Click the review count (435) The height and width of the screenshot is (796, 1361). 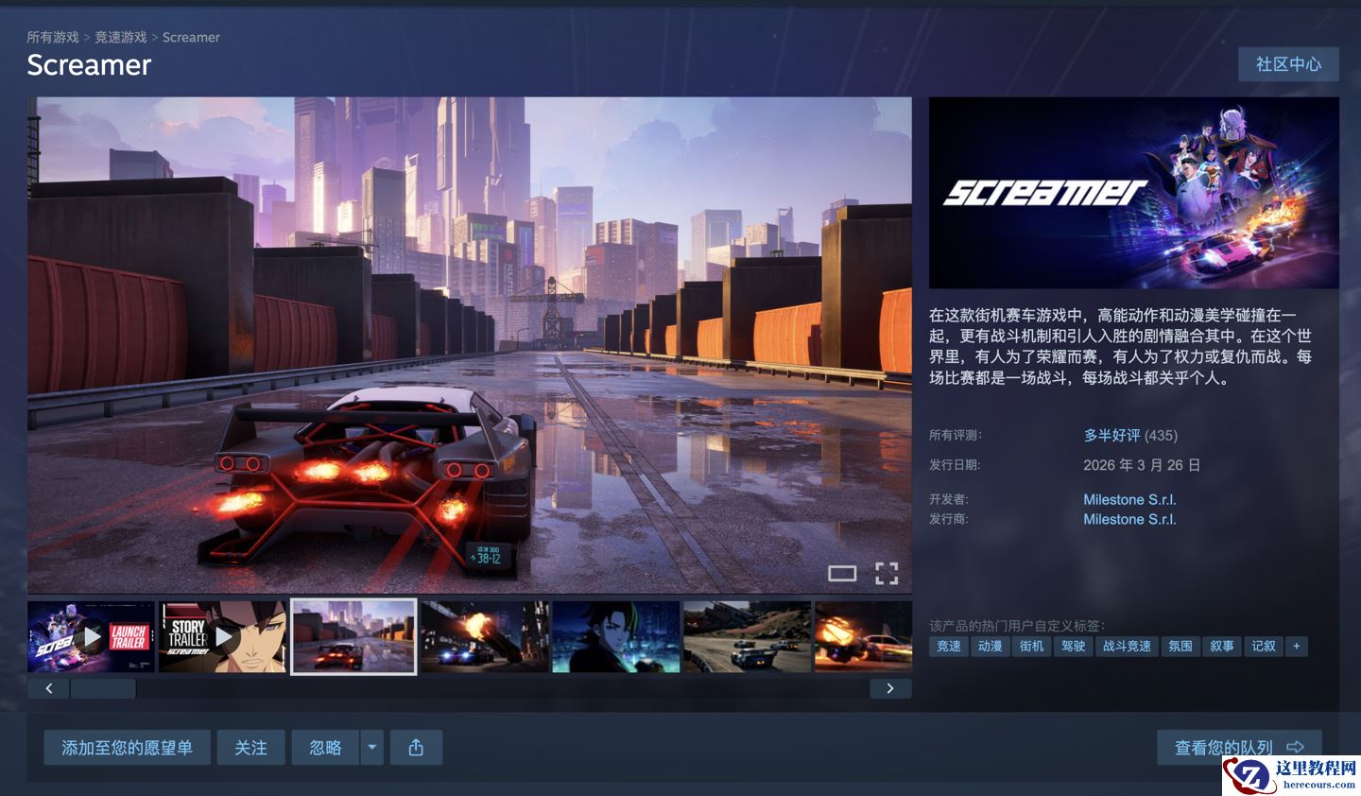[x=1162, y=436]
